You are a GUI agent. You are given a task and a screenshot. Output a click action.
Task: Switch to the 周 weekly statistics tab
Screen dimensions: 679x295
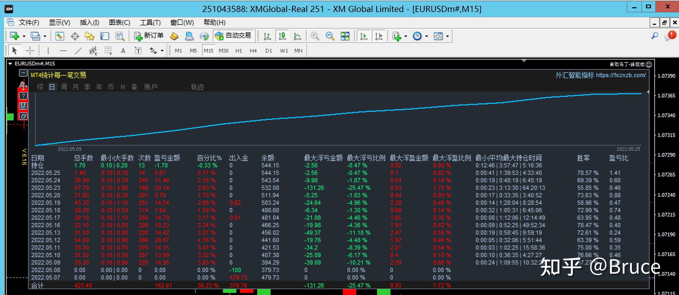pyautogui.click(x=64, y=87)
